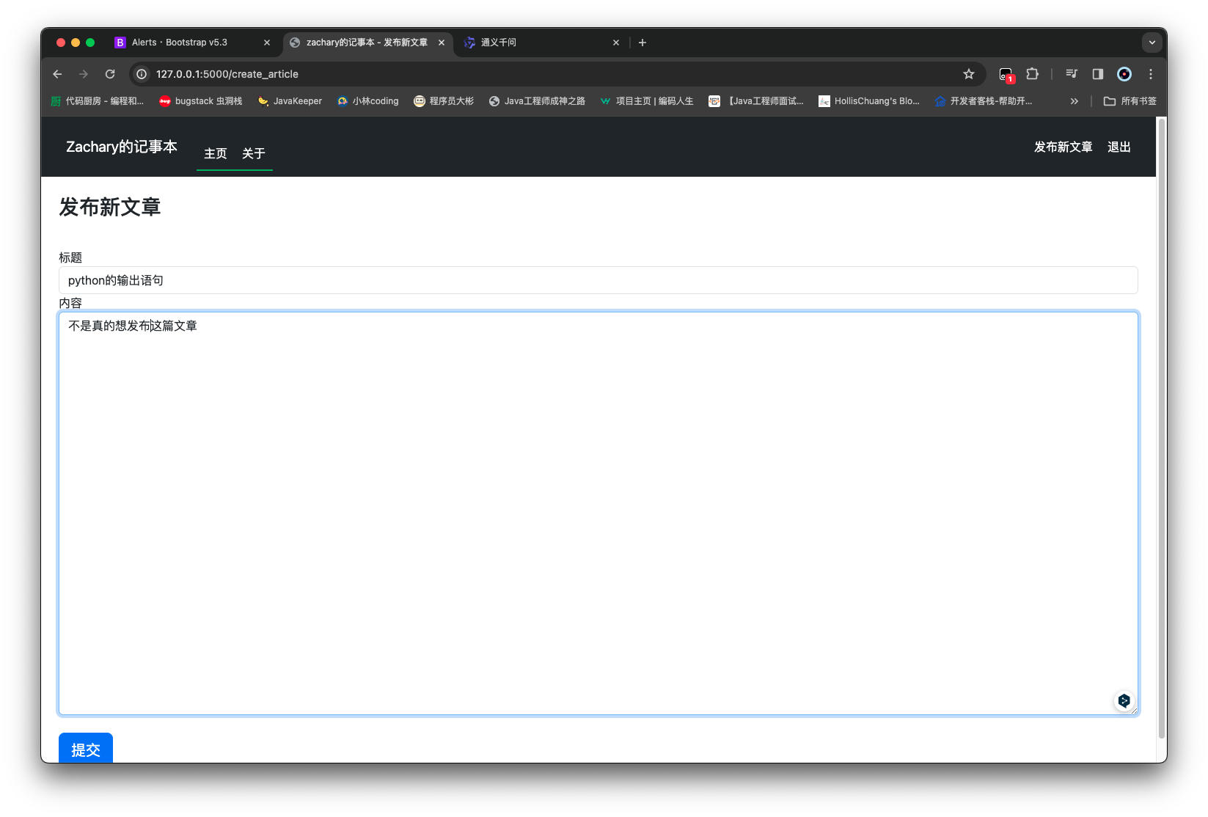Viewport: 1208px width, 817px height.
Task: Open the Extensions puzzle icon
Action: 1033,74
